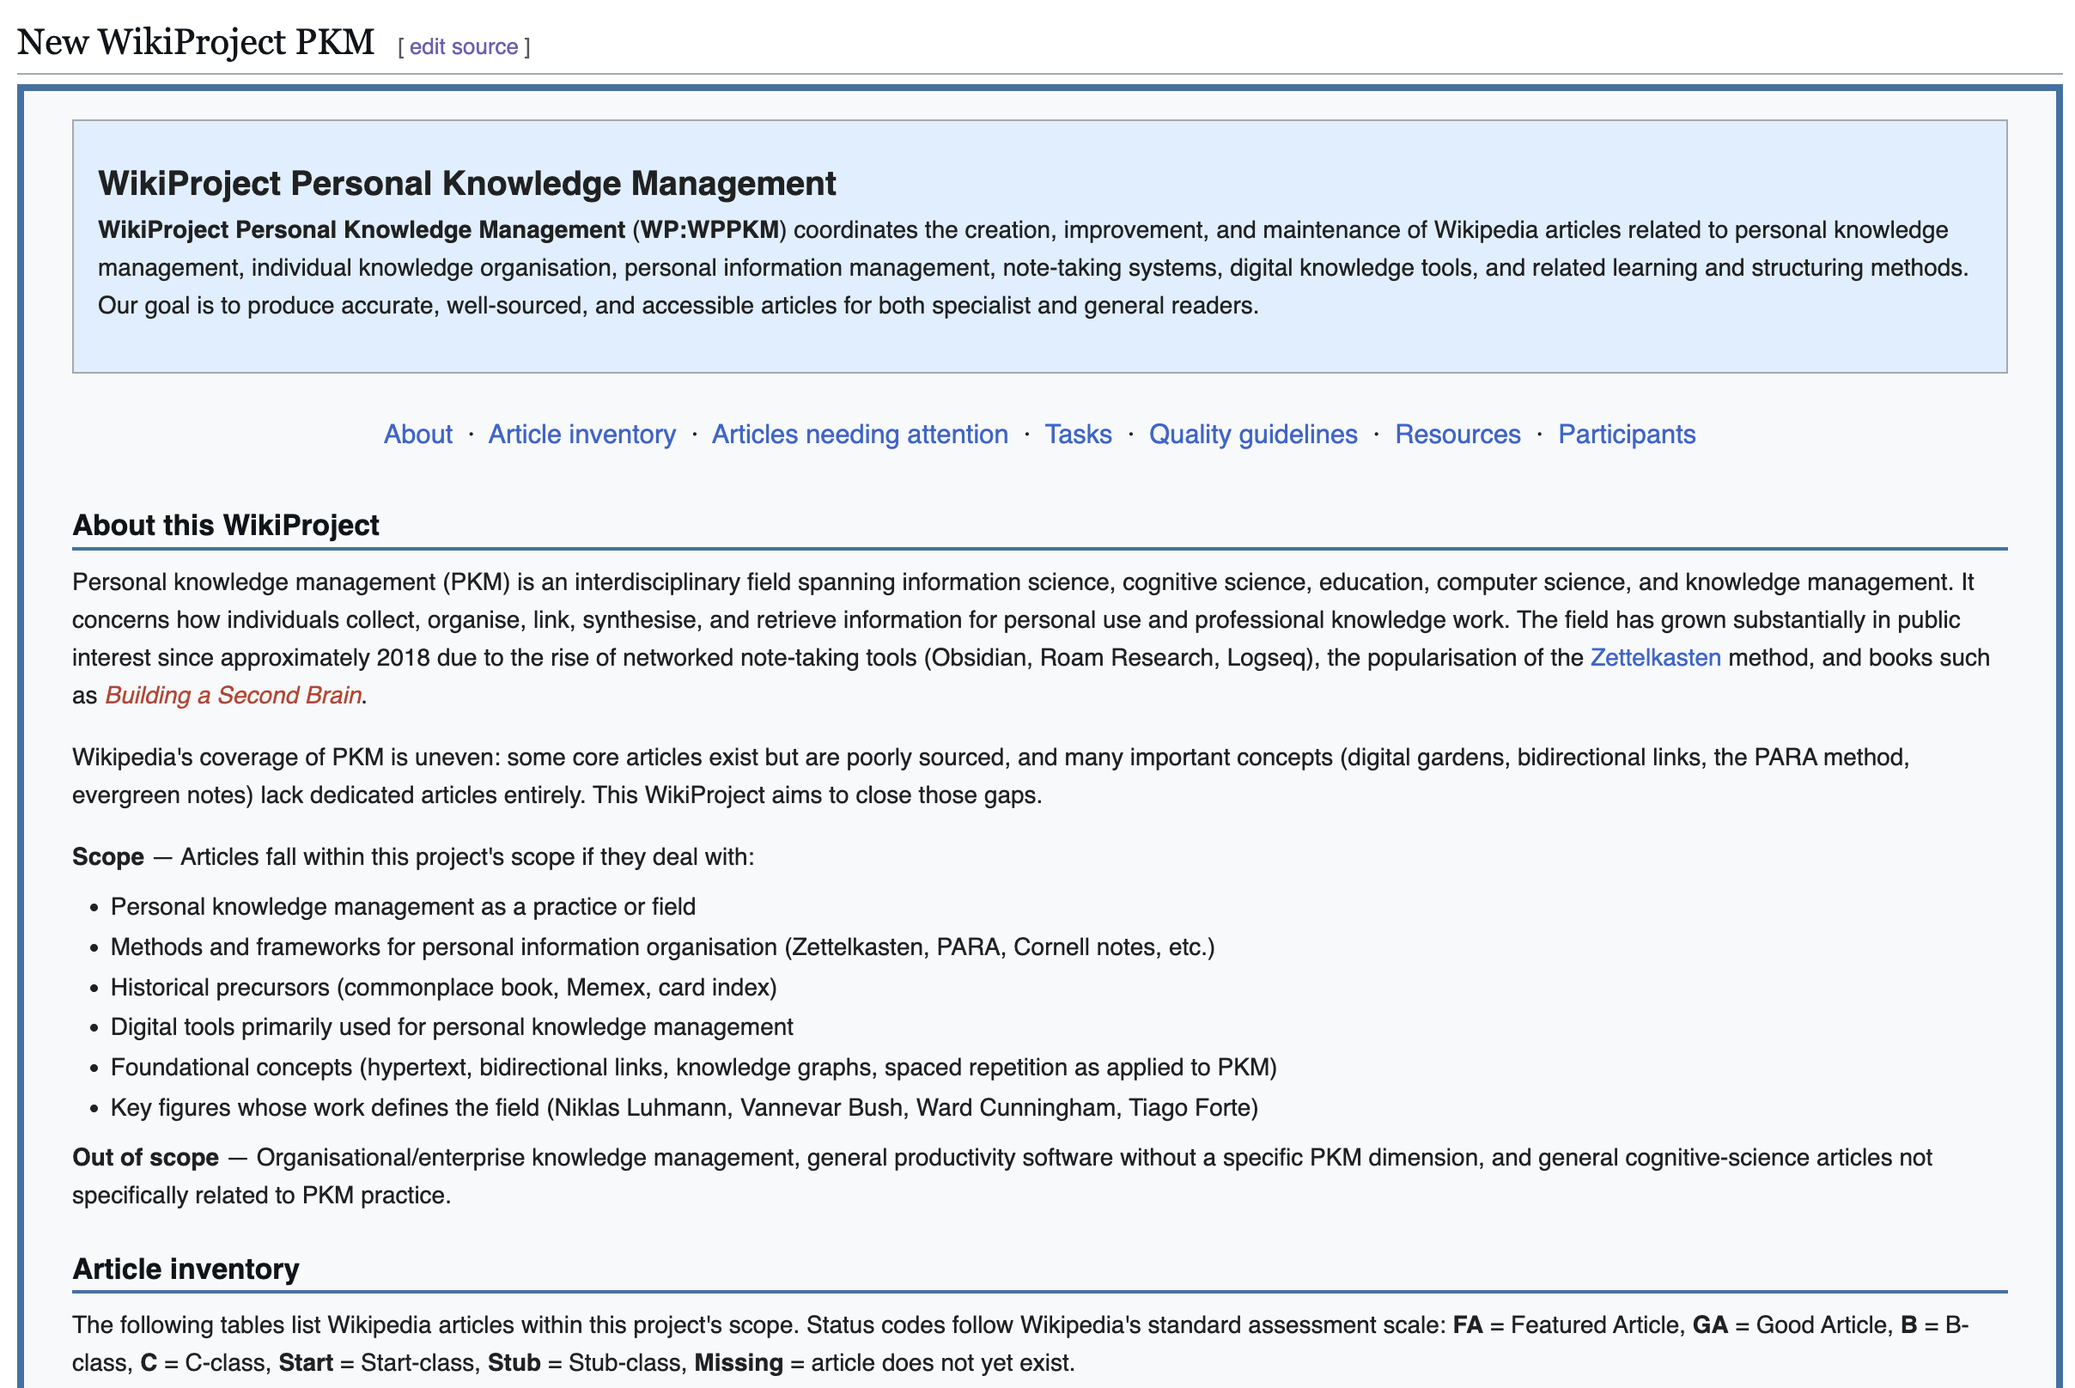Click the bullet starting 'Foundational concepts'
Viewport: 2075px width, 1388px height.
coord(693,1067)
